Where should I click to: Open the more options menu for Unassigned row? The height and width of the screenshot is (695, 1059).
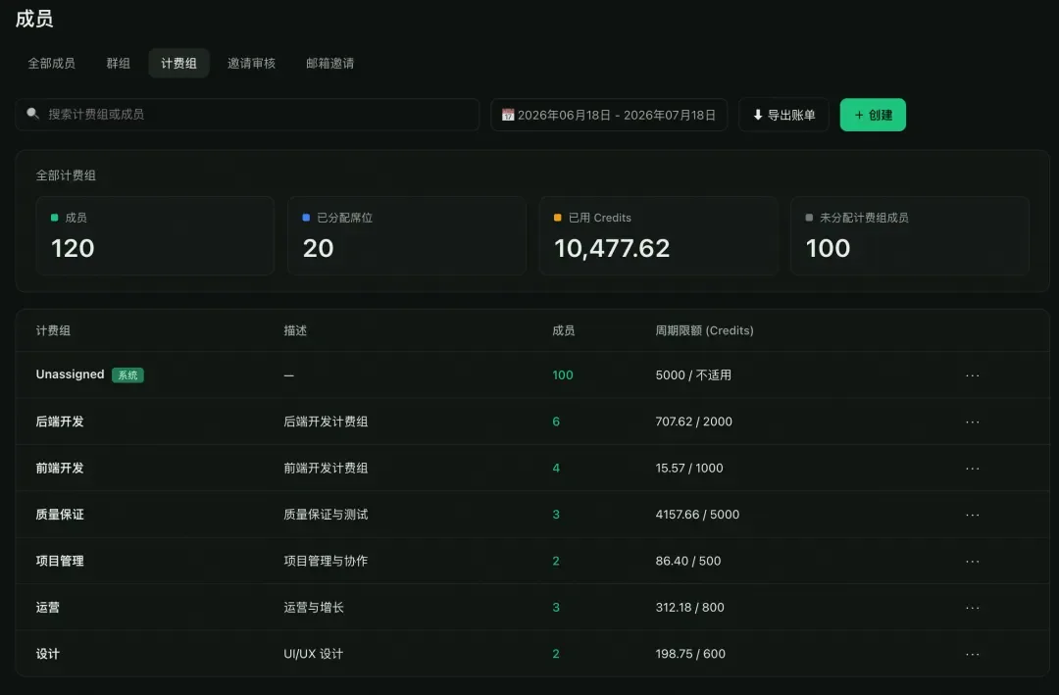[972, 375]
